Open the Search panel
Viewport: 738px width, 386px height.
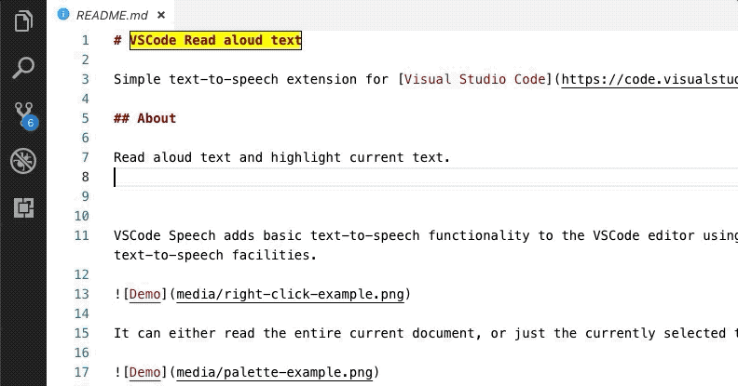23,68
